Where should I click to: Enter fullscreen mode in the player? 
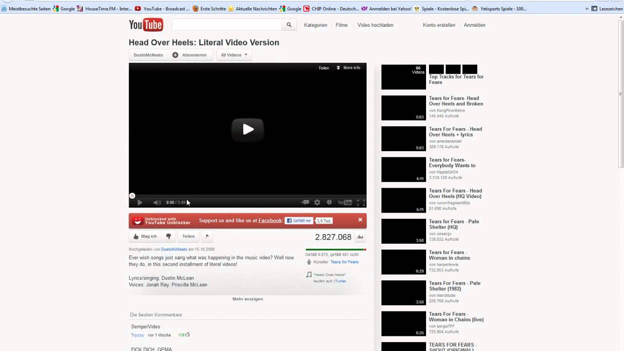(361, 202)
